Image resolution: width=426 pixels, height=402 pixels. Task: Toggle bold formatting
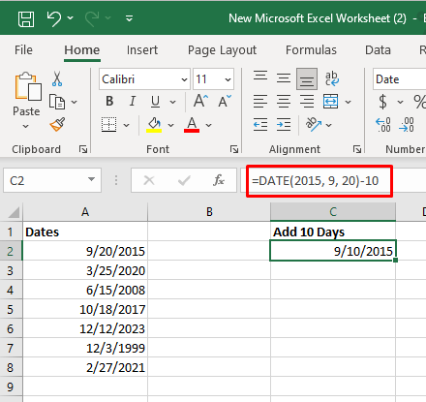(x=109, y=102)
